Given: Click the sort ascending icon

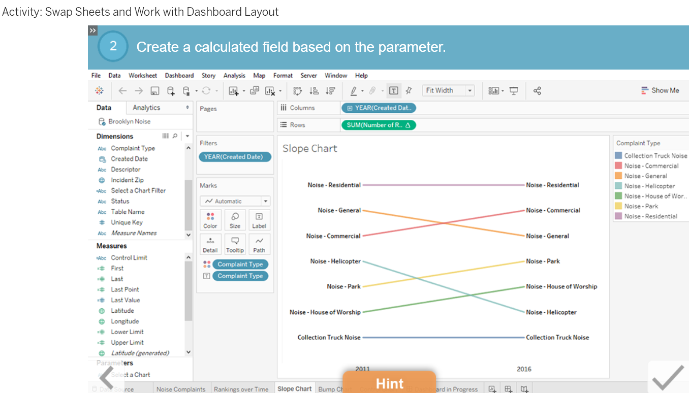Looking at the screenshot, I should (314, 91).
